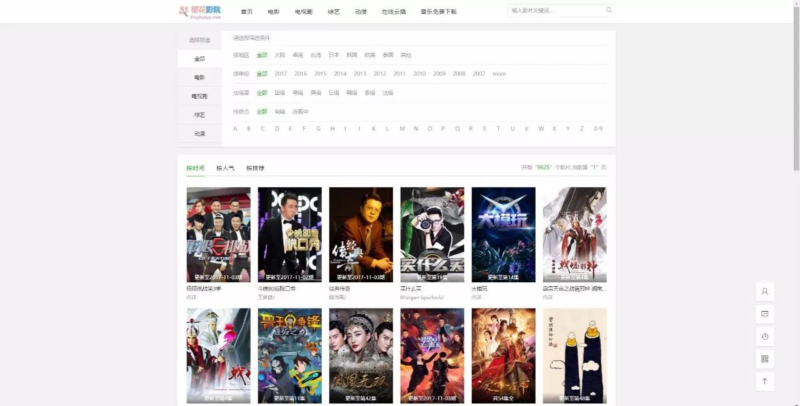Click the 大模玩 title text

479,289
